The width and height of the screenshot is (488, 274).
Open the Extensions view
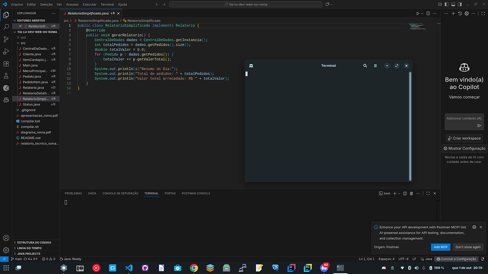click(x=6, y=64)
